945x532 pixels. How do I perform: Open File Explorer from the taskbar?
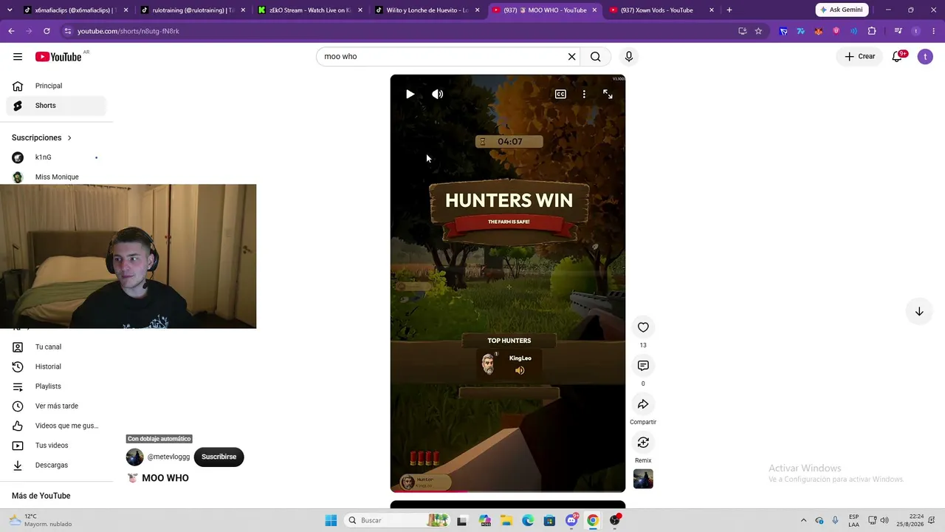[506, 520]
